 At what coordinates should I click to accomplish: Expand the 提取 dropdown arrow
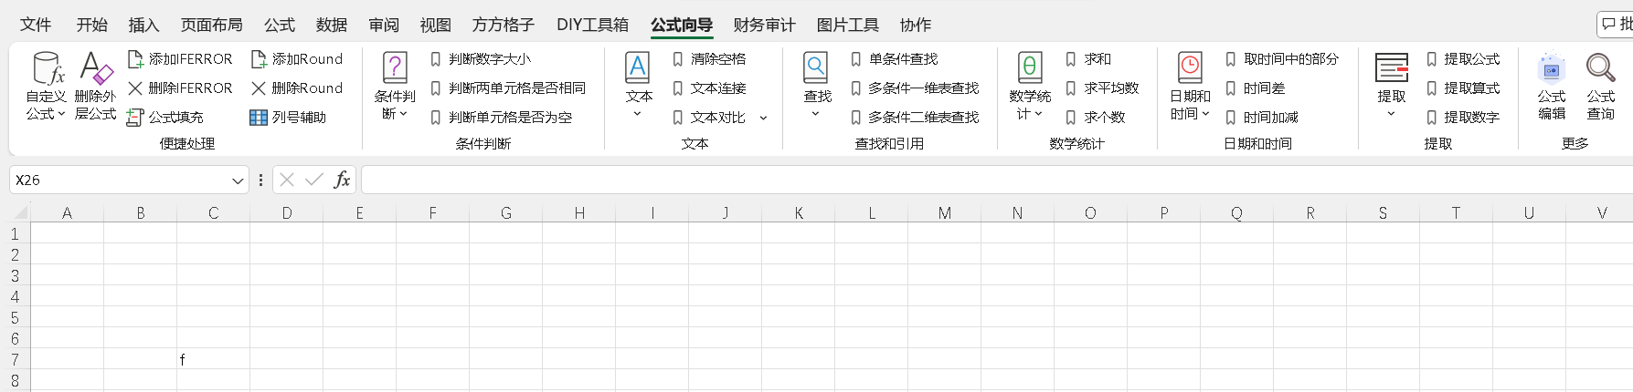pyautogui.click(x=1391, y=114)
